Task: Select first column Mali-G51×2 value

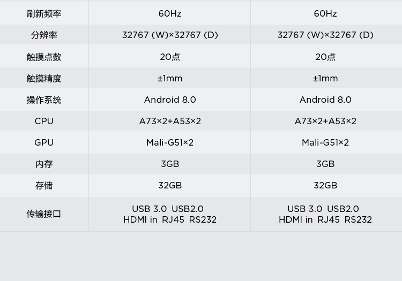Action: pyautogui.click(x=170, y=142)
